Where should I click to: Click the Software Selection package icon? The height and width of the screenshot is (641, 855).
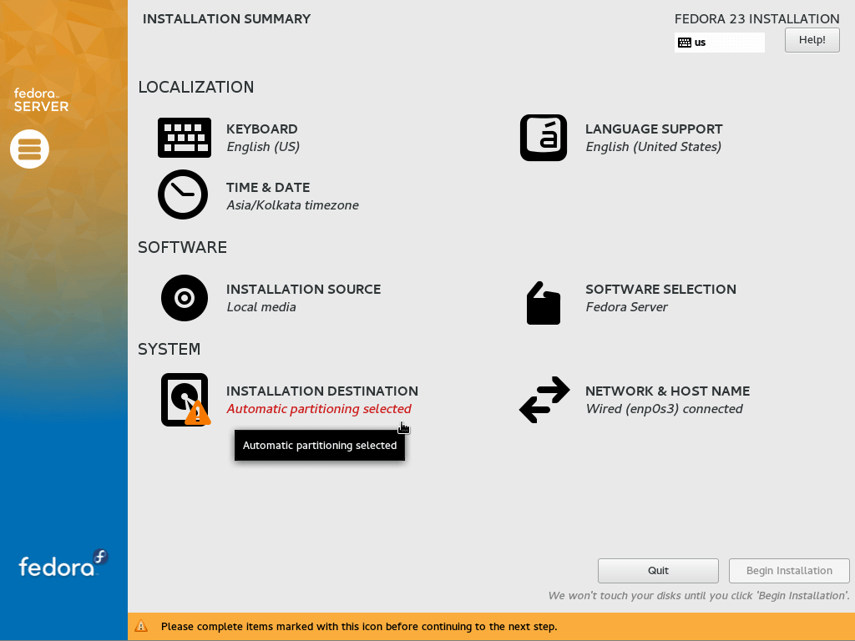(x=543, y=302)
